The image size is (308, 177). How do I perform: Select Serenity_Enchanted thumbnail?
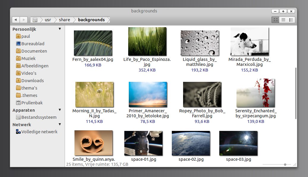[x=256, y=93]
